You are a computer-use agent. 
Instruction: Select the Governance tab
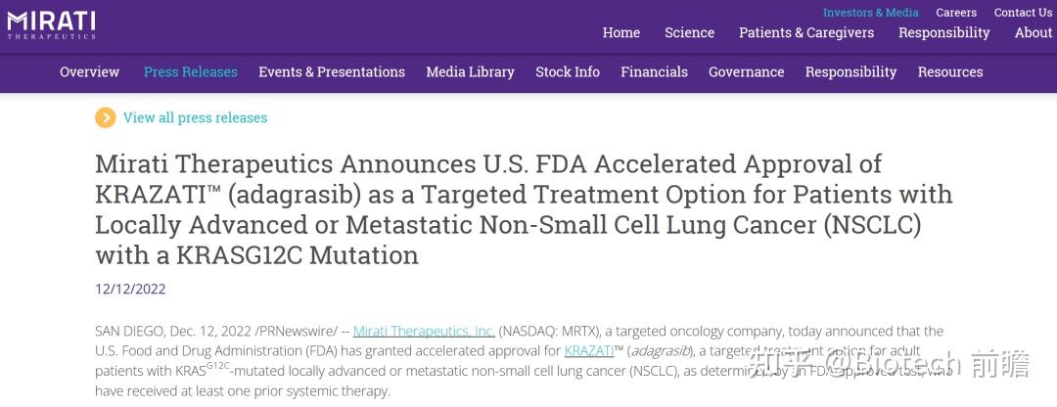point(746,72)
